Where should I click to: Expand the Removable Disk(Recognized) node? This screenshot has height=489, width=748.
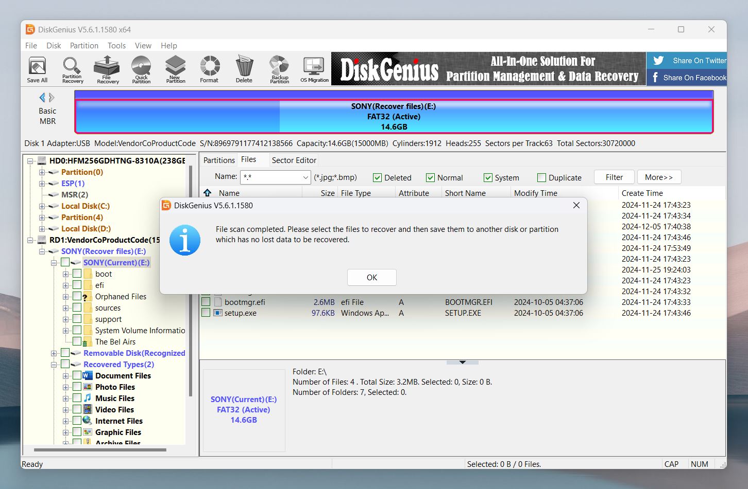54,353
